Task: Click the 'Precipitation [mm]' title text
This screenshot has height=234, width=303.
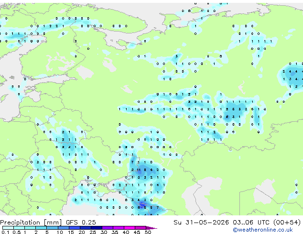Action: click(31, 223)
